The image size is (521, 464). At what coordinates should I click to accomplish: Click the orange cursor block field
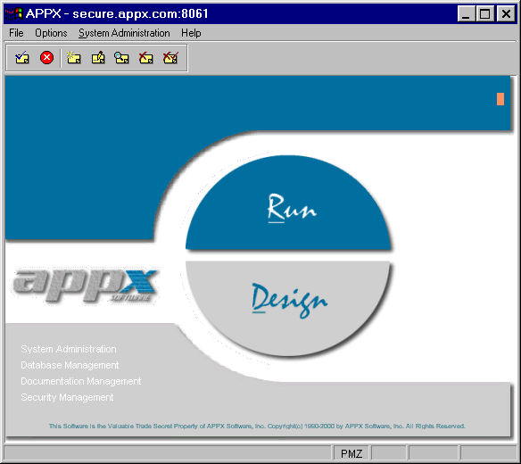[x=500, y=99]
